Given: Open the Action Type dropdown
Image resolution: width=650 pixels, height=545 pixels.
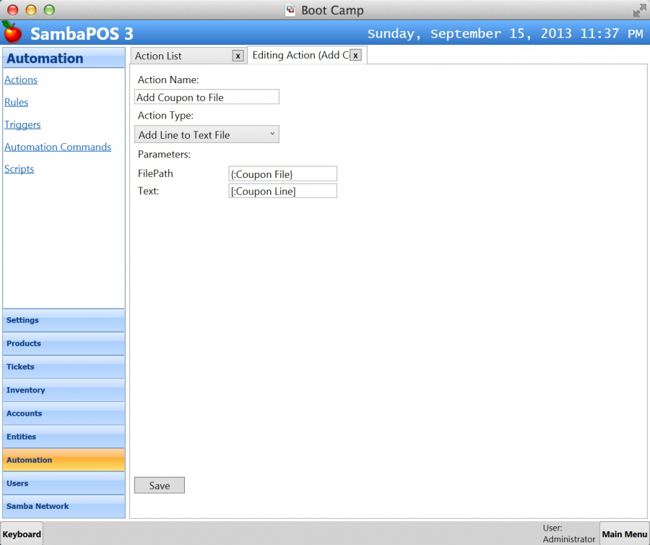Looking at the screenshot, I should 207,134.
